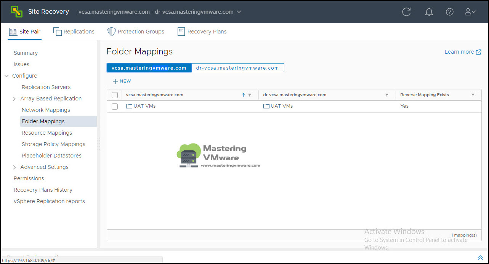Expand the Recent Tasks panel chevrons
The width and height of the screenshot is (489, 264).
[x=480, y=258]
